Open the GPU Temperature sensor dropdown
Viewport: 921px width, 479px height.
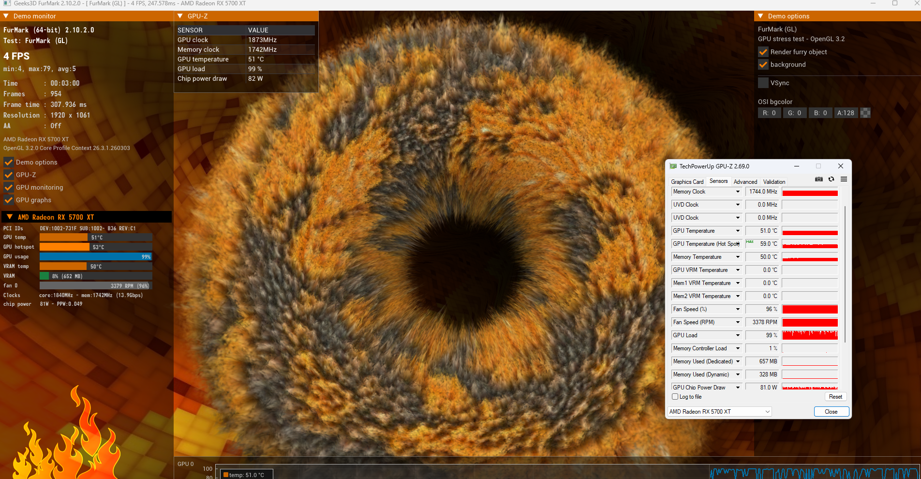738,231
